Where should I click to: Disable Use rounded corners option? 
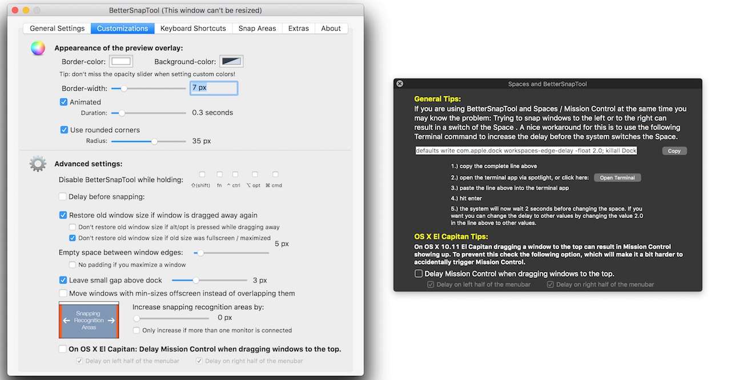click(x=64, y=130)
